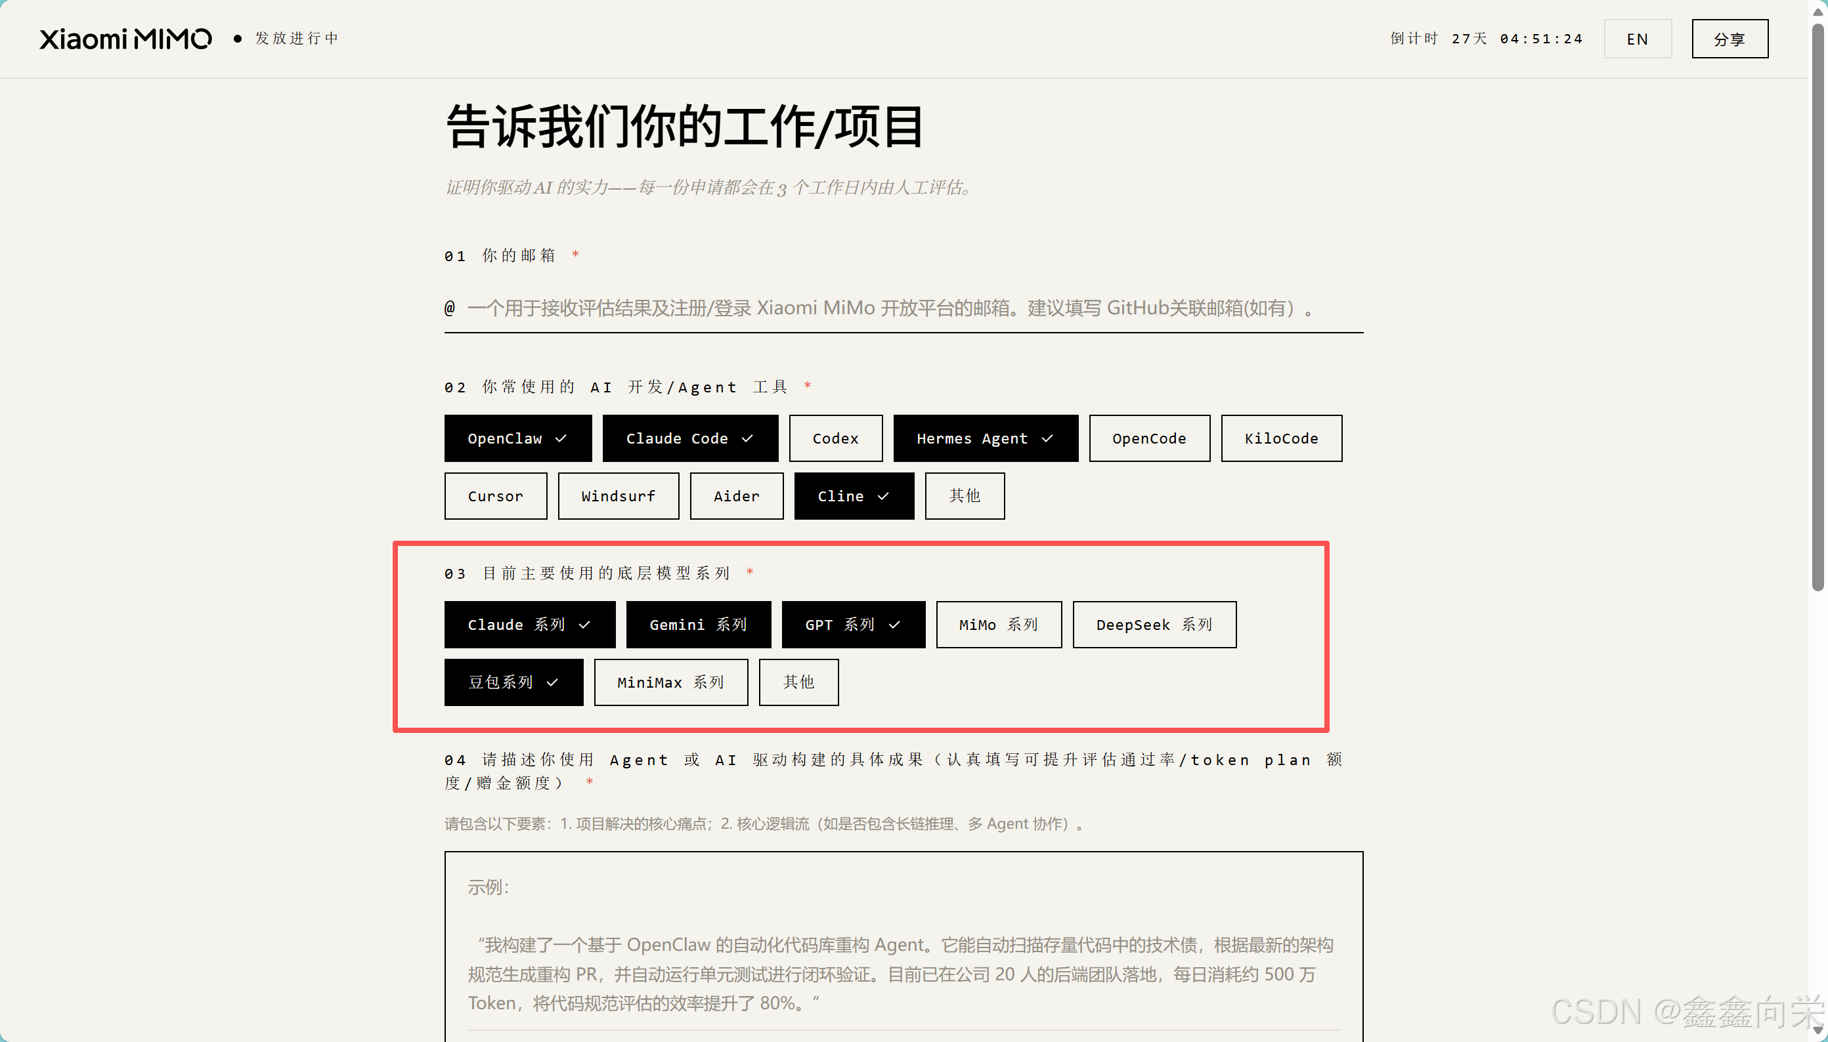
Task: Click into the project description textarea
Action: click(x=903, y=946)
